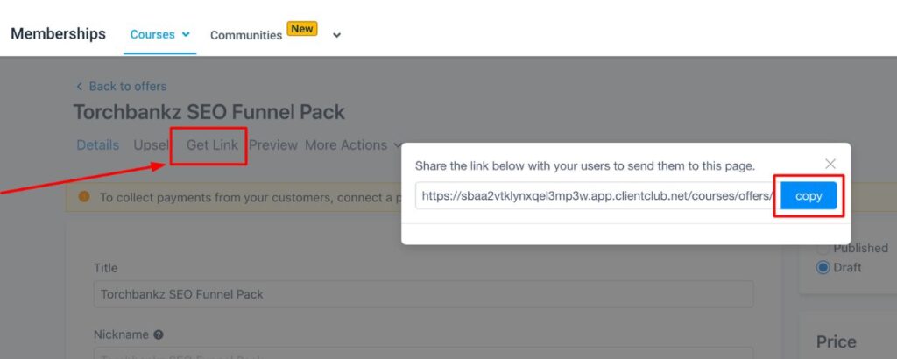This screenshot has height=359, width=897.
Task: Click into the Title input field
Action: pyautogui.click(x=423, y=294)
